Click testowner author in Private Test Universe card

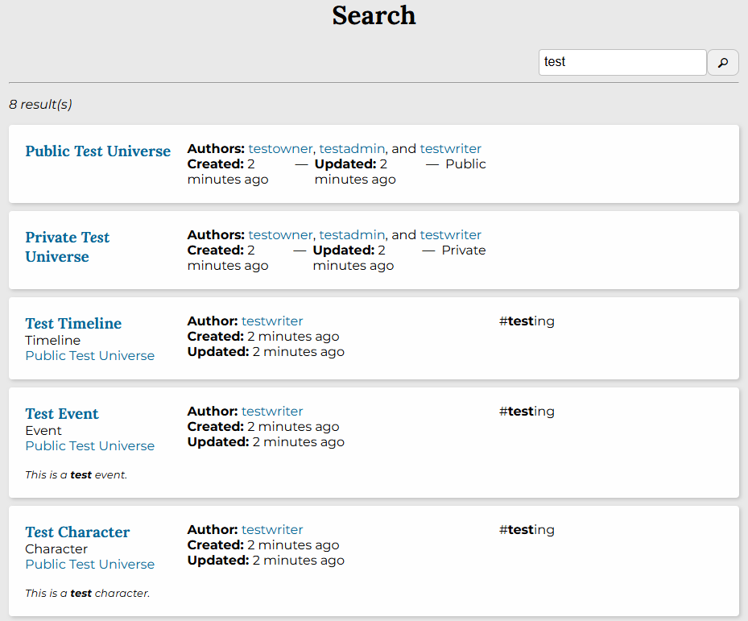[x=280, y=235]
